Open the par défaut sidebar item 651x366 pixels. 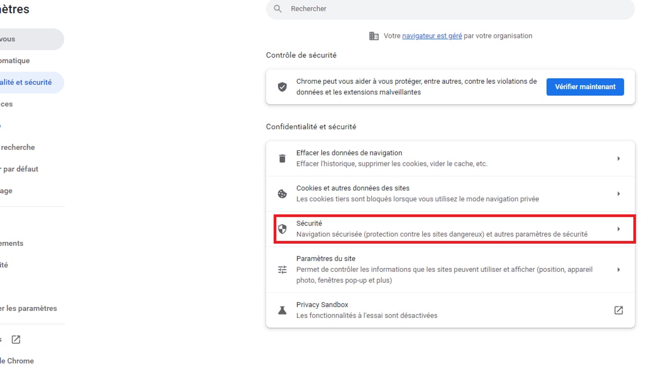[19, 169]
